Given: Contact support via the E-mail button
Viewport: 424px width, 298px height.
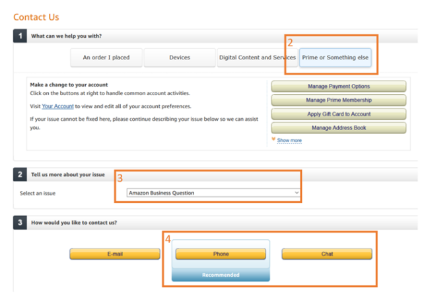Looking at the screenshot, I should [115, 254].
